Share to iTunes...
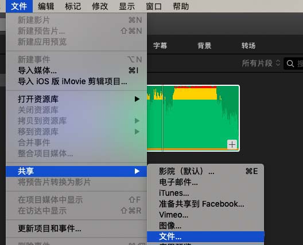The image size is (303, 245). (x=205, y=193)
